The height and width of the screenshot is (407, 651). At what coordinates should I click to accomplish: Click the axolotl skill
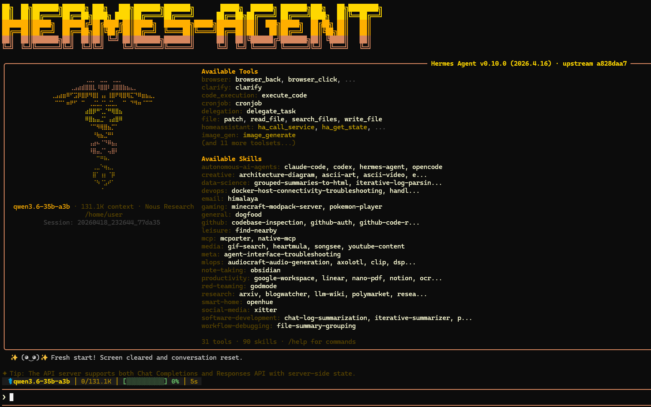[x=350, y=262]
